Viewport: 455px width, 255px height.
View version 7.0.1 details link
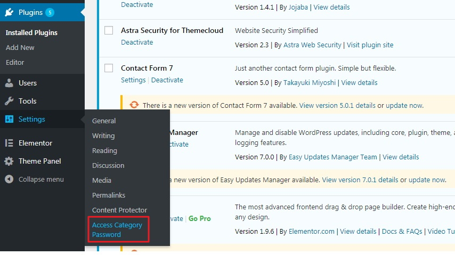coord(360,180)
